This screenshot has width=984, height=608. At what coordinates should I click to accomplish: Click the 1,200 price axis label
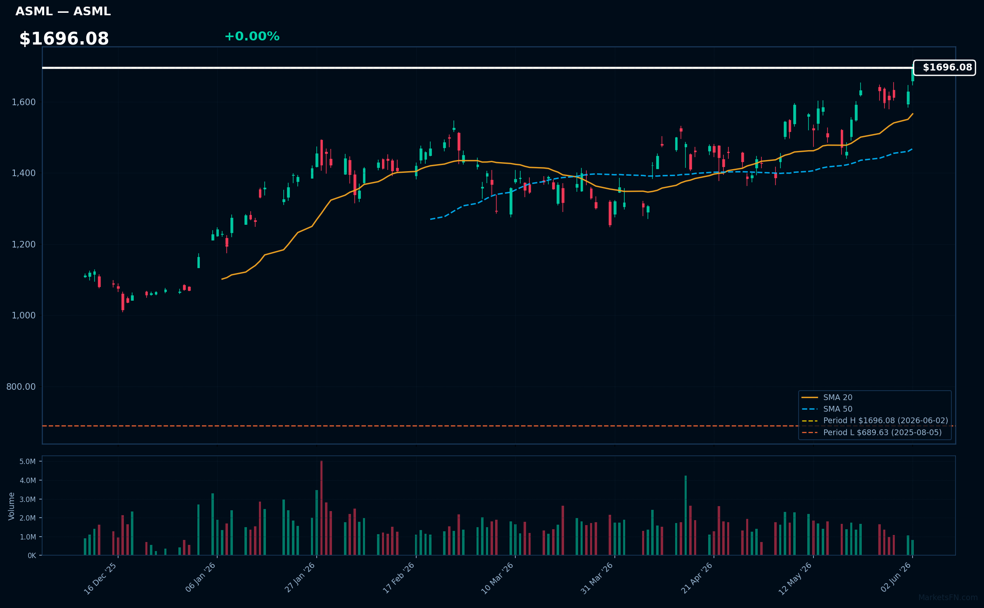(24, 244)
